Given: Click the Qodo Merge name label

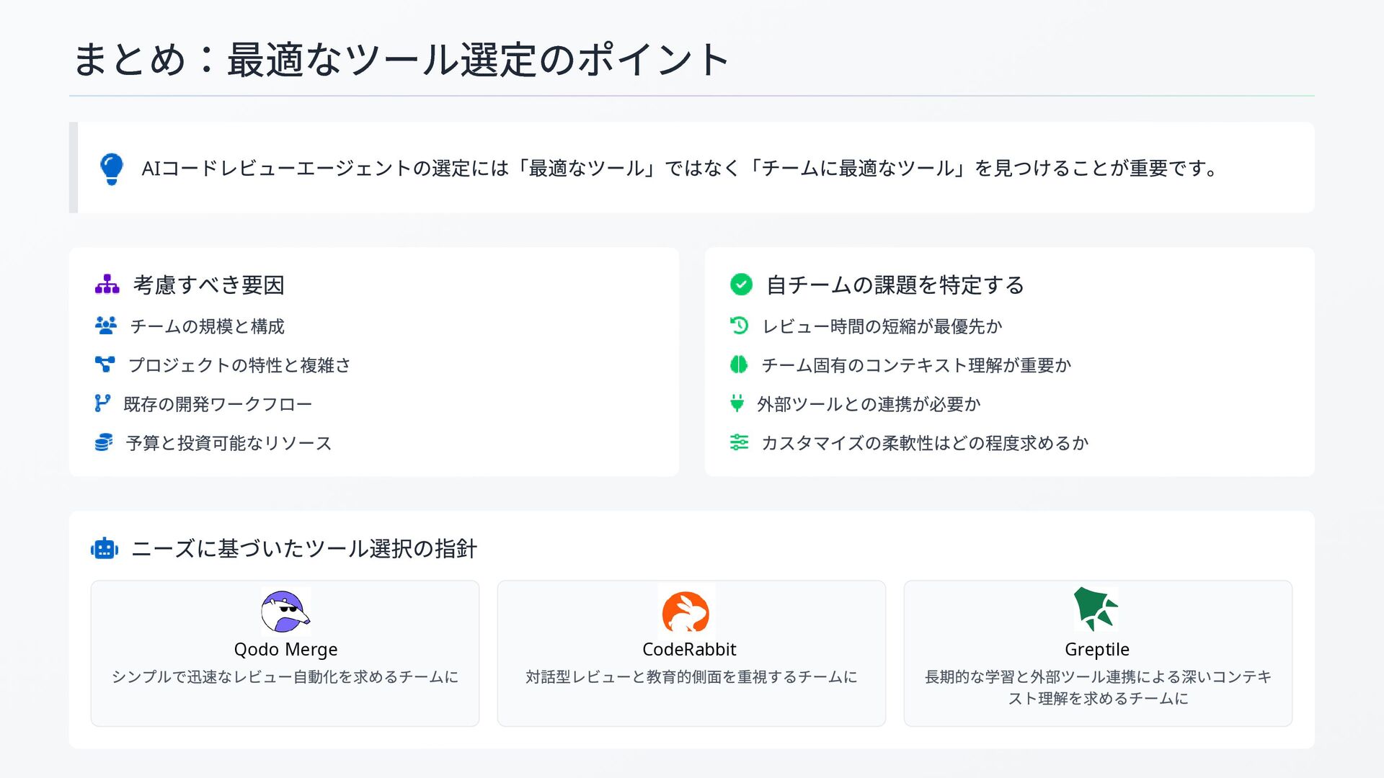Looking at the screenshot, I should pos(285,649).
